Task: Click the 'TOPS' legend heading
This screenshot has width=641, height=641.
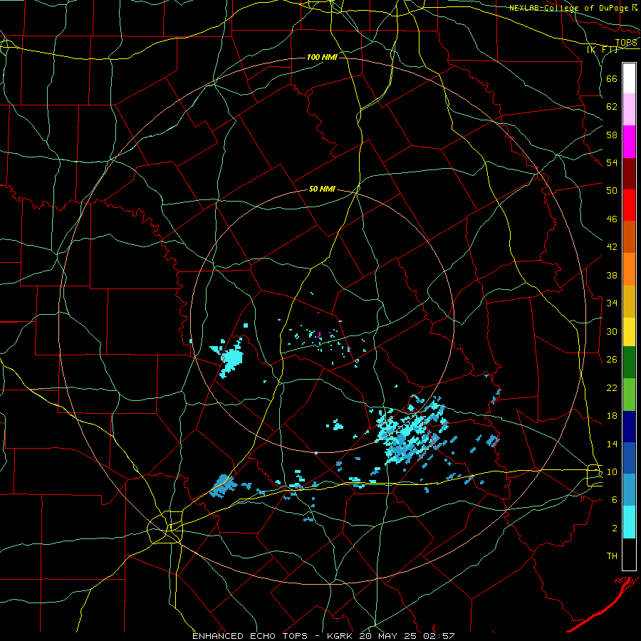Action: [626, 43]
